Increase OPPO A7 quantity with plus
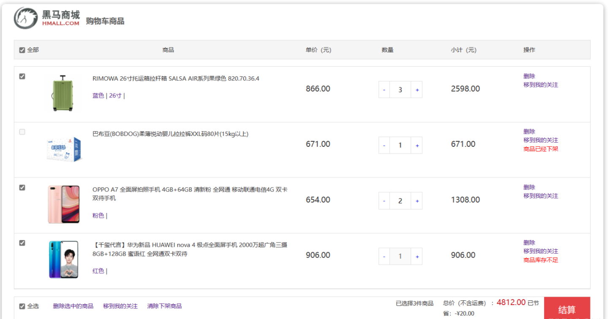608x319 pixels. click(x=417, y=201)
